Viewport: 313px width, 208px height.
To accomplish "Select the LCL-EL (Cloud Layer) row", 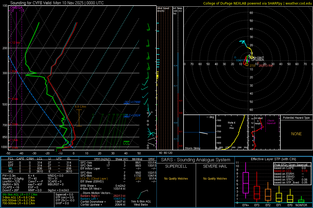I will click(x=118, y=179).
